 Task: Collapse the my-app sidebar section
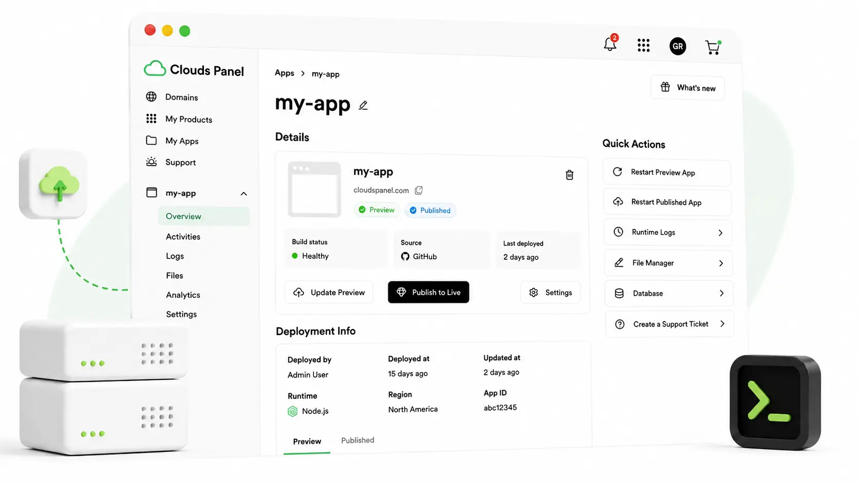pyautogui.click(x=244, y=194)
